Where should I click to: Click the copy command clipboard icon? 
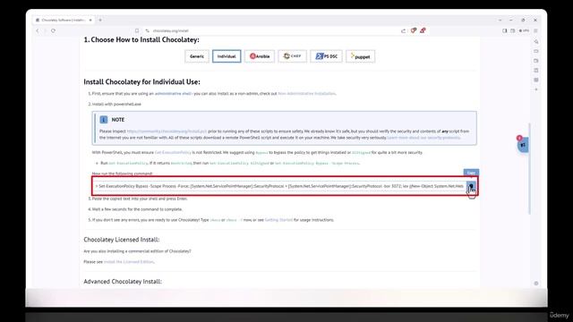[x=471, y=186]
